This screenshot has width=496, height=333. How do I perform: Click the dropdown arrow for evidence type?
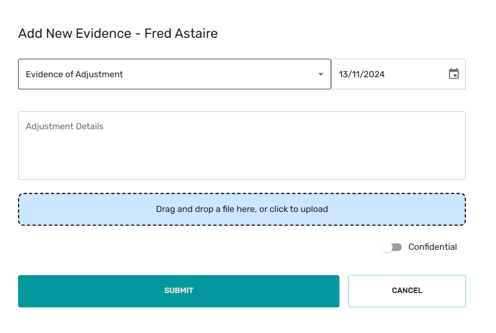(x=321, y=74)
